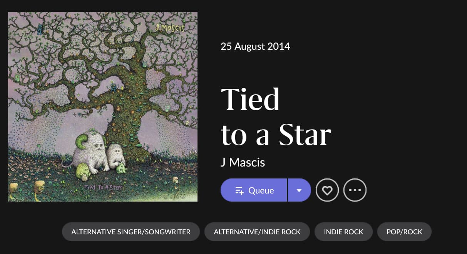
Task: Select the Alternative/Indie Rock genre tag
Action: 257,232
